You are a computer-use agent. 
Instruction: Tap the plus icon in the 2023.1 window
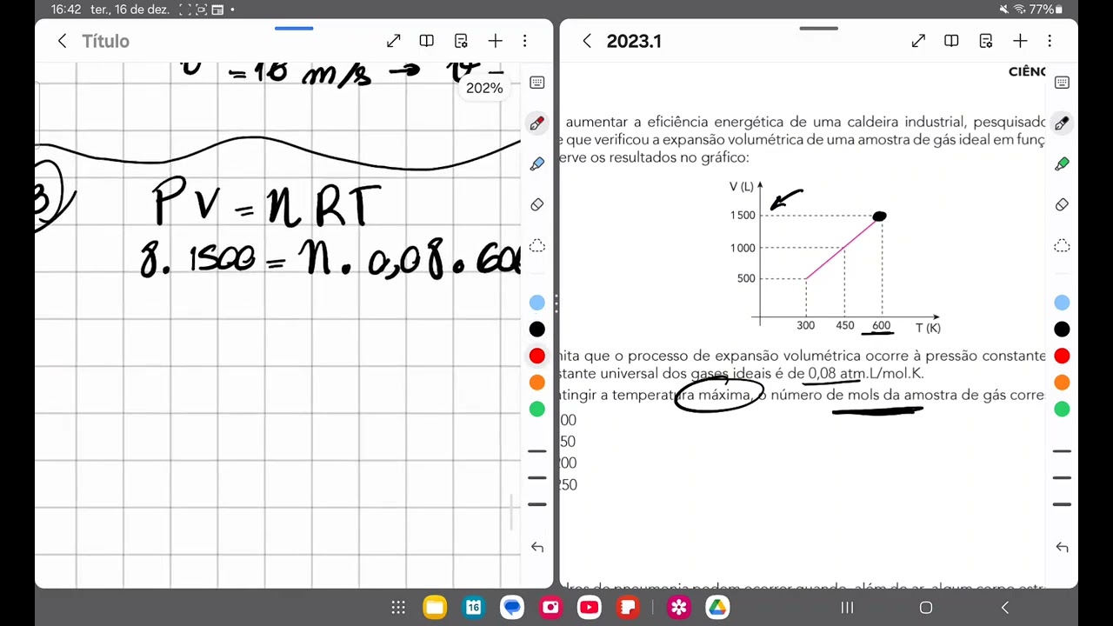click(x=1020, y=41)
